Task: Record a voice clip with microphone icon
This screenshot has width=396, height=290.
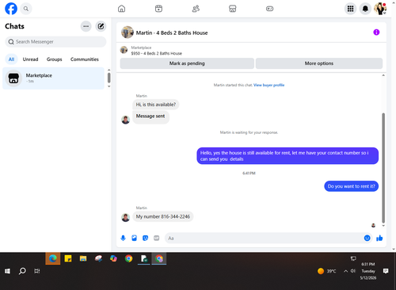Action: 123,238
